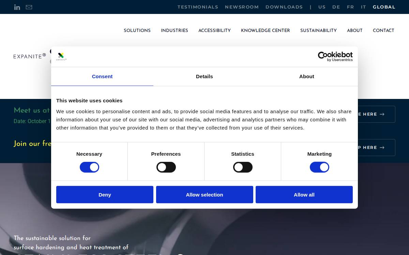The image size is (409, 255).
Task: Click the 'Date: October' text
Action: 32,121
